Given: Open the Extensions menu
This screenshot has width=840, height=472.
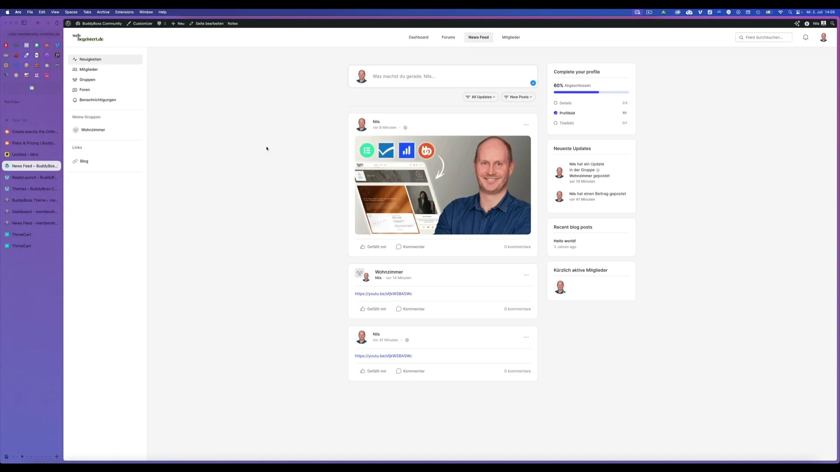Looking at the screenshot, I should 124,12.
